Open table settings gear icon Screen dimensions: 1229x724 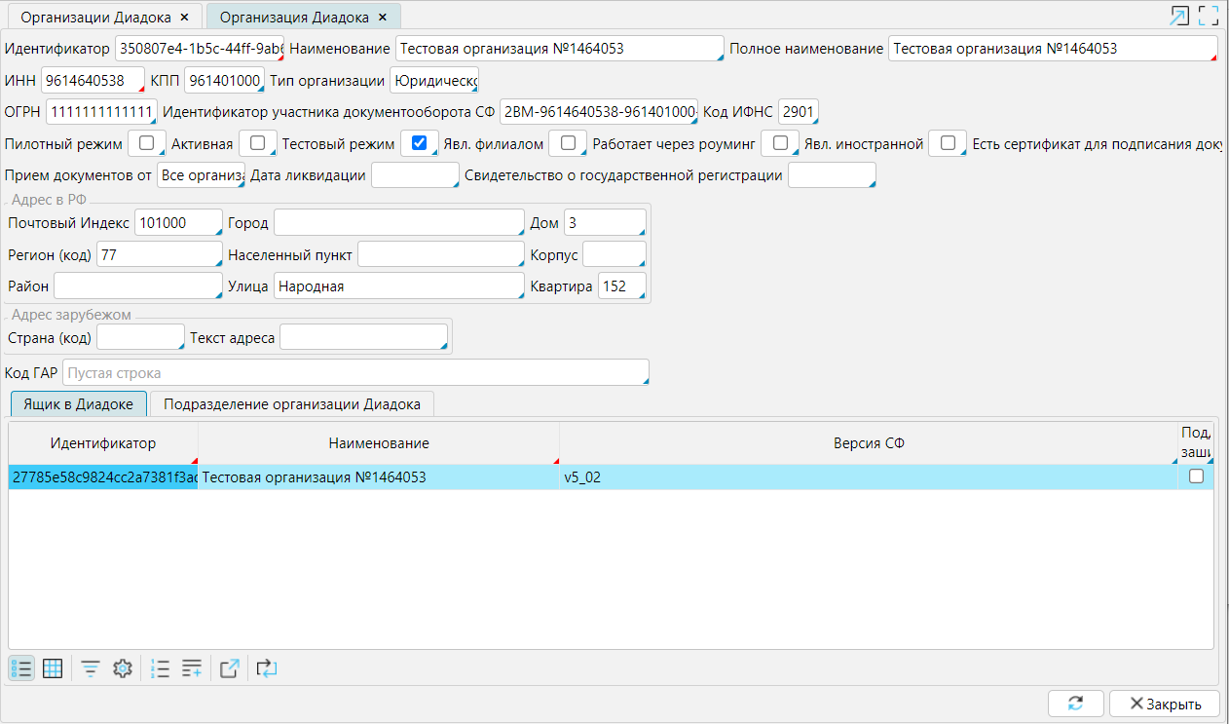pyautogui.click(x=122, y=668)
